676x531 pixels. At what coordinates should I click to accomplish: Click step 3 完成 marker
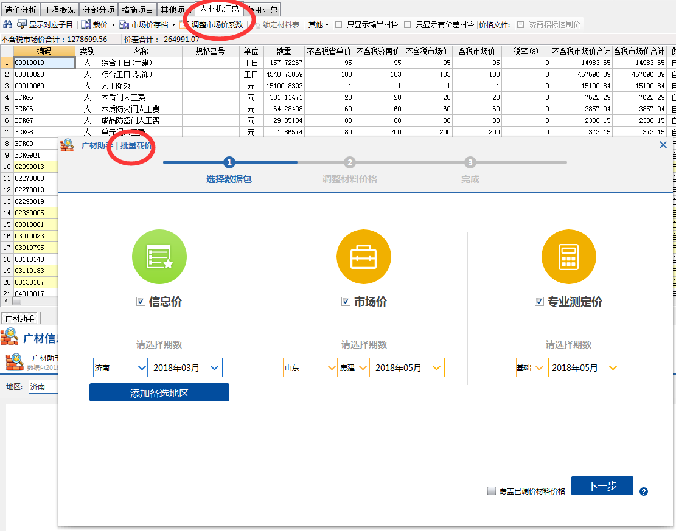[470, 162]
